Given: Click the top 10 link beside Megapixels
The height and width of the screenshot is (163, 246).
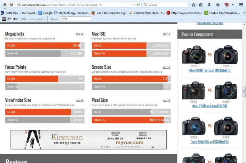Looking at the screenshot, I should pyautogui.click(x=80, y=34).
